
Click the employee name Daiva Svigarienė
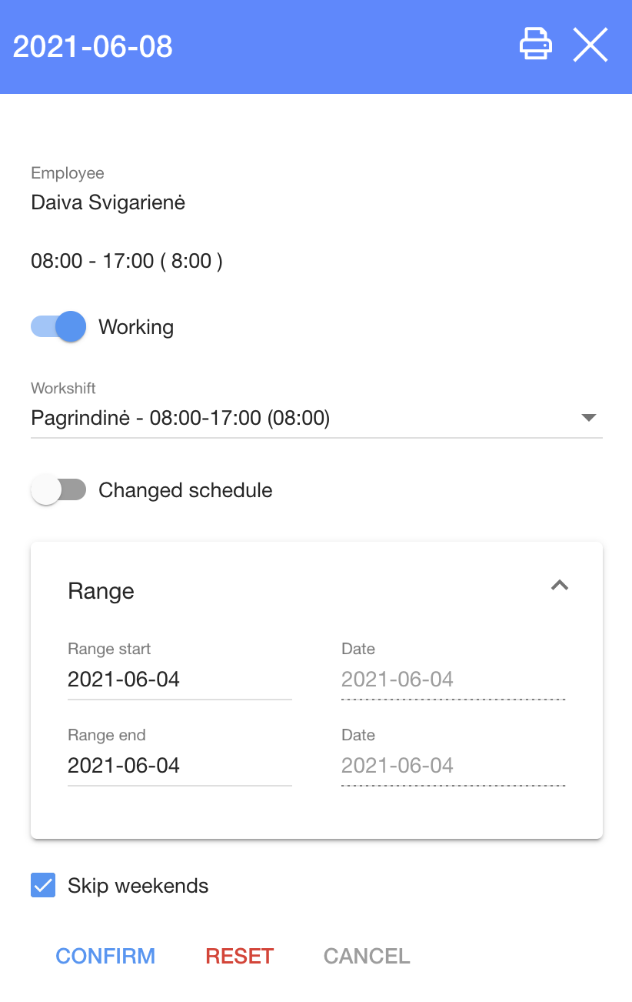coord(108,203)
